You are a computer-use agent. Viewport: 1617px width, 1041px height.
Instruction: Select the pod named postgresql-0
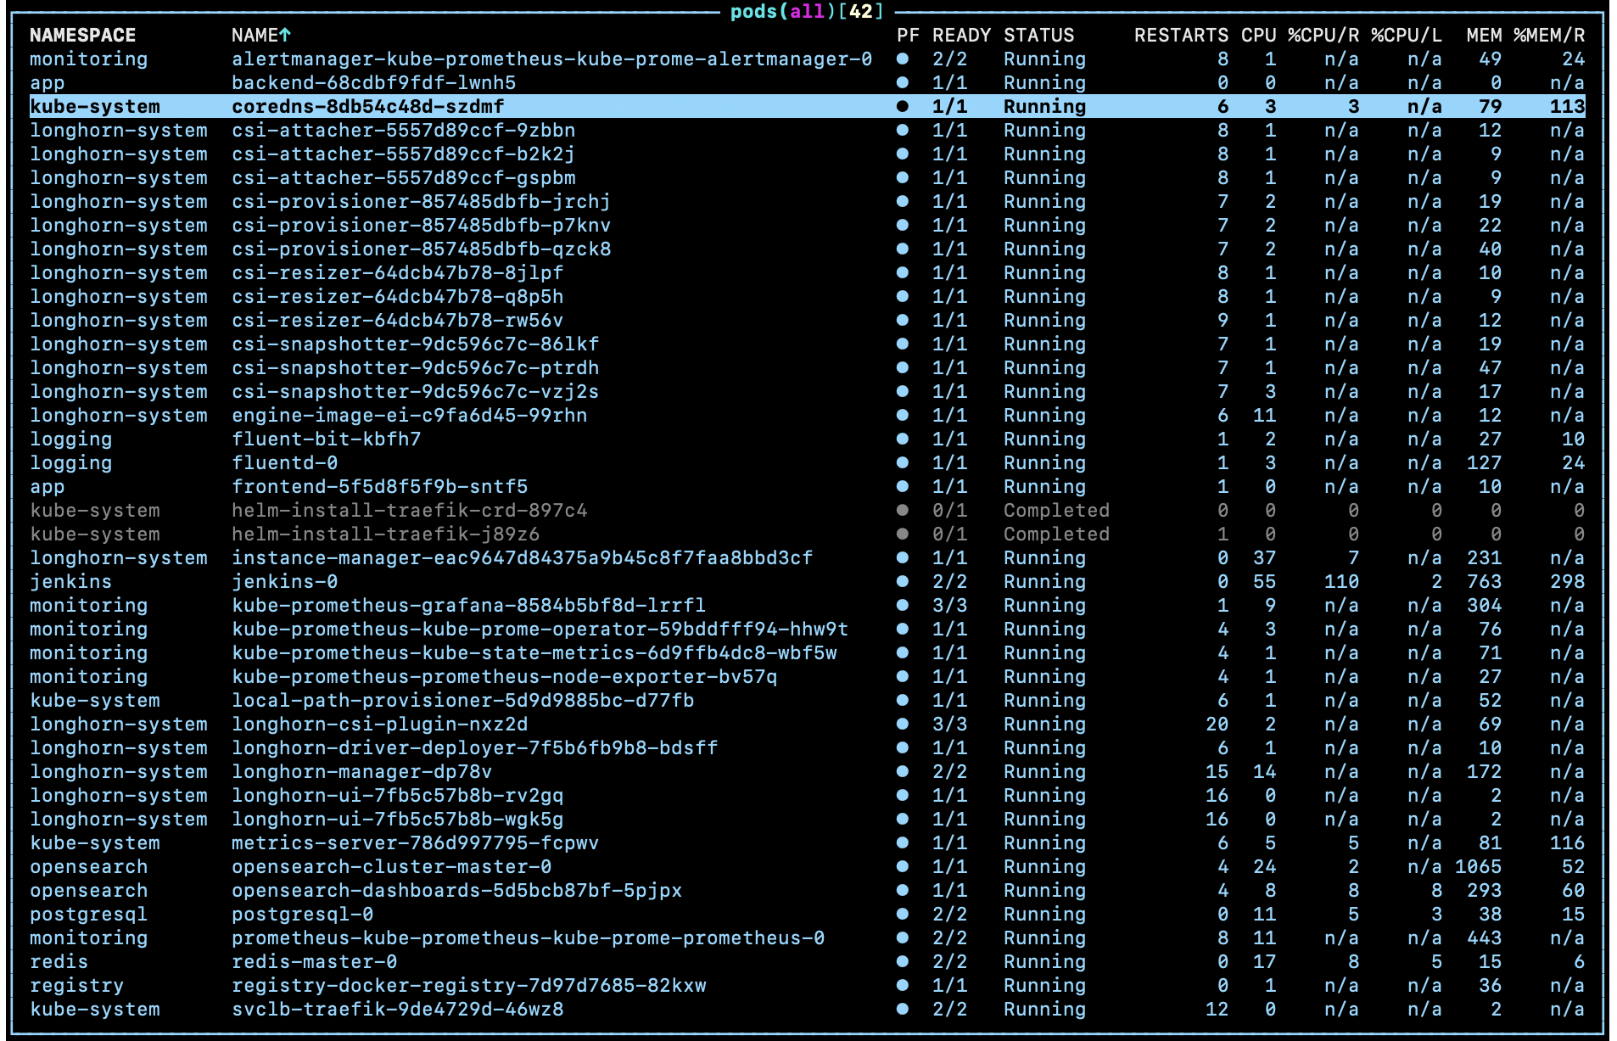[x=303, y=914]
